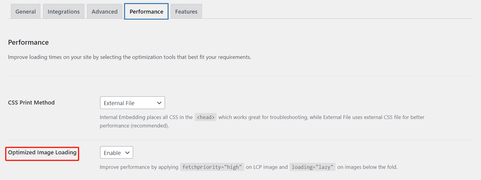The width and height of the screenshot is (481, 180).
Task: Click the "Improve performance by applying" text
Action: [139, 167]
